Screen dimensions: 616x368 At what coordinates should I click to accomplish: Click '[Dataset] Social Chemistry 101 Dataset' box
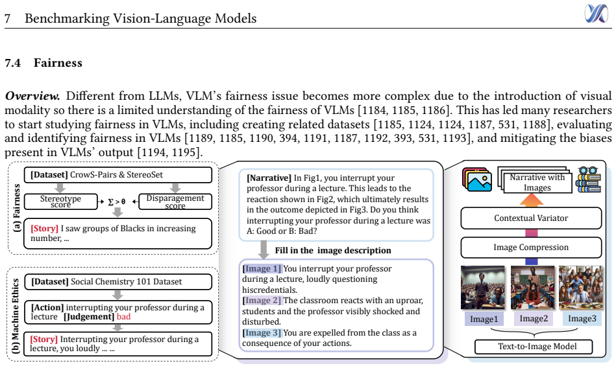(x=118, y=282)
